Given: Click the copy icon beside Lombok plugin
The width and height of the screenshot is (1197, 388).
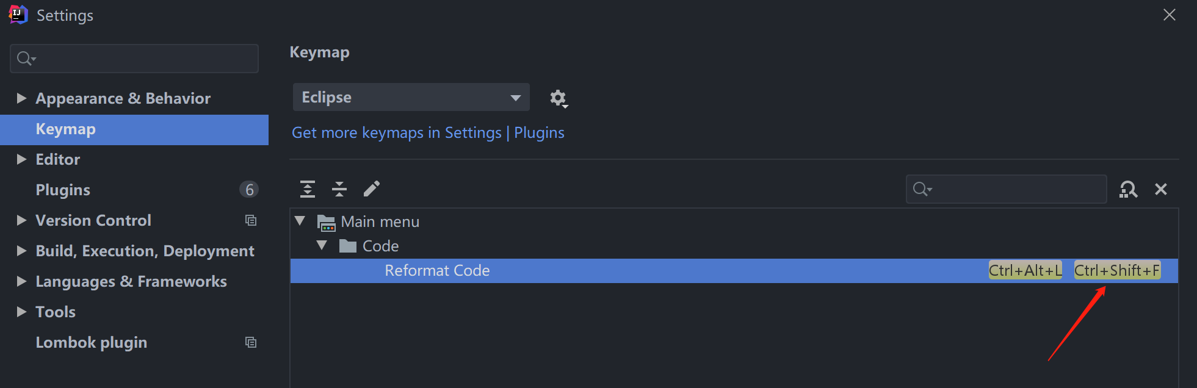Looking at the screenshot, I should [251, 342].
